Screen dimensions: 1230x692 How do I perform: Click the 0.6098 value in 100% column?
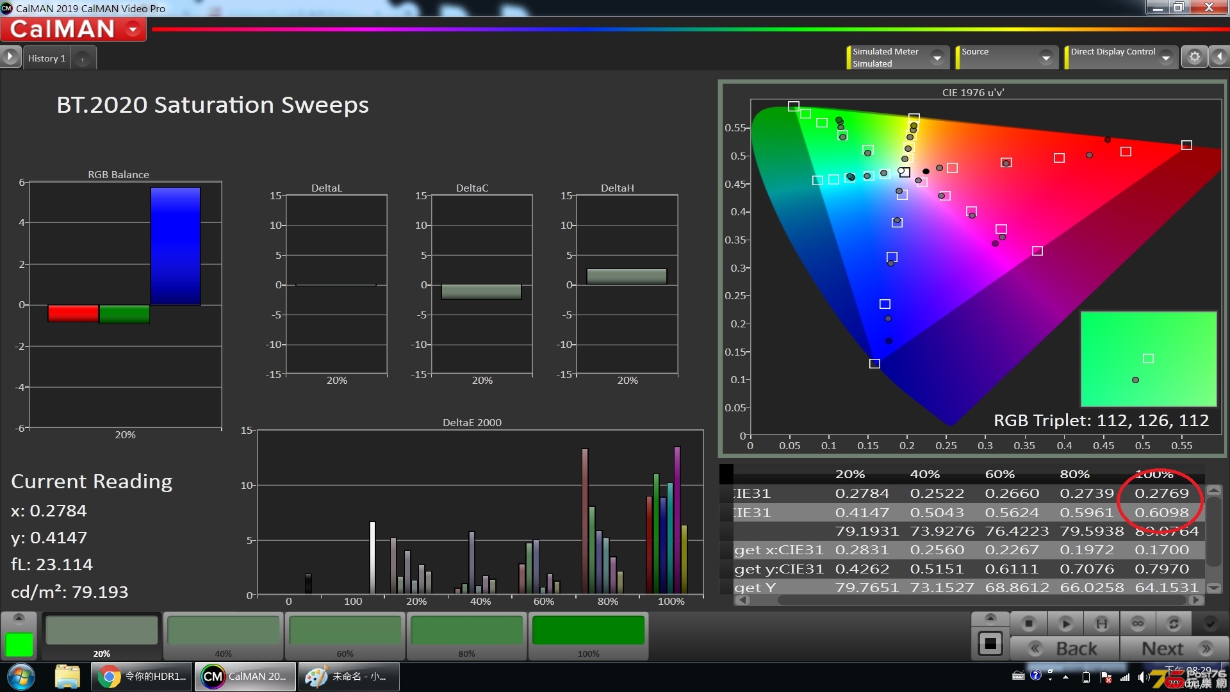pyautogui.click(x=1161, y=513)
